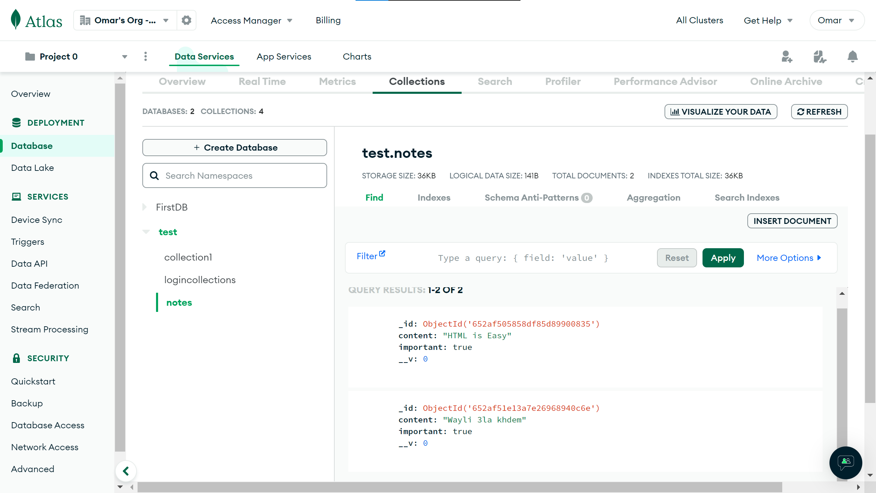876x493 pixels.
Task: Expand More Options in query bar
Action: point(789,258)
